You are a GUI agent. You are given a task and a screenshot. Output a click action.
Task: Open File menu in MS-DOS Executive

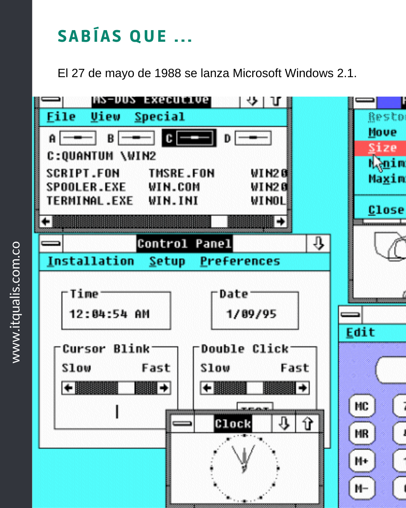61,117
